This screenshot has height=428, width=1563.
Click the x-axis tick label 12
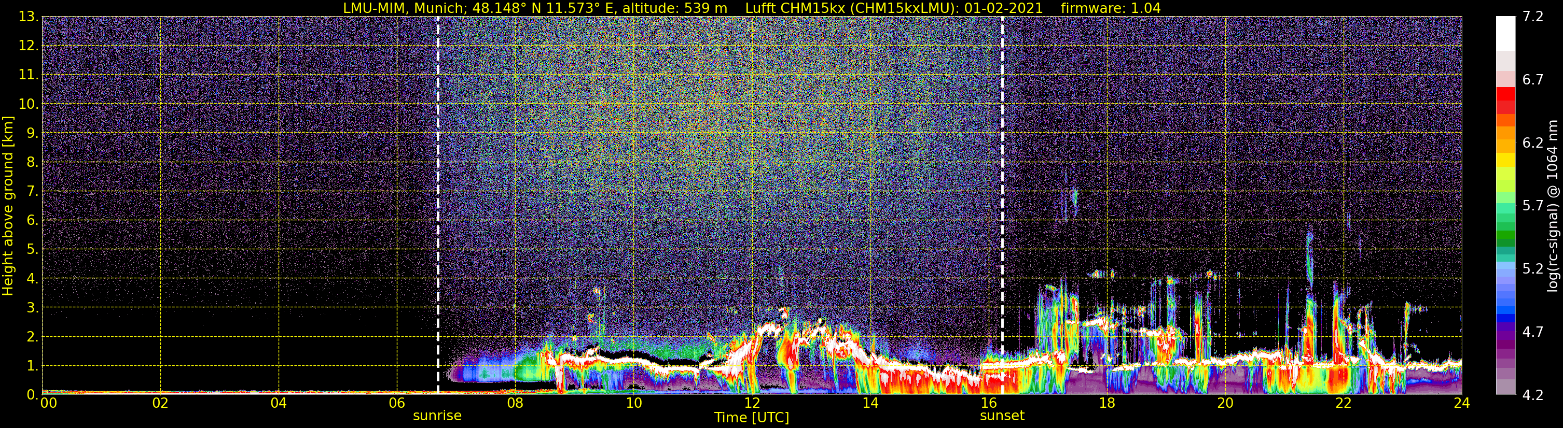coord(752,404)
